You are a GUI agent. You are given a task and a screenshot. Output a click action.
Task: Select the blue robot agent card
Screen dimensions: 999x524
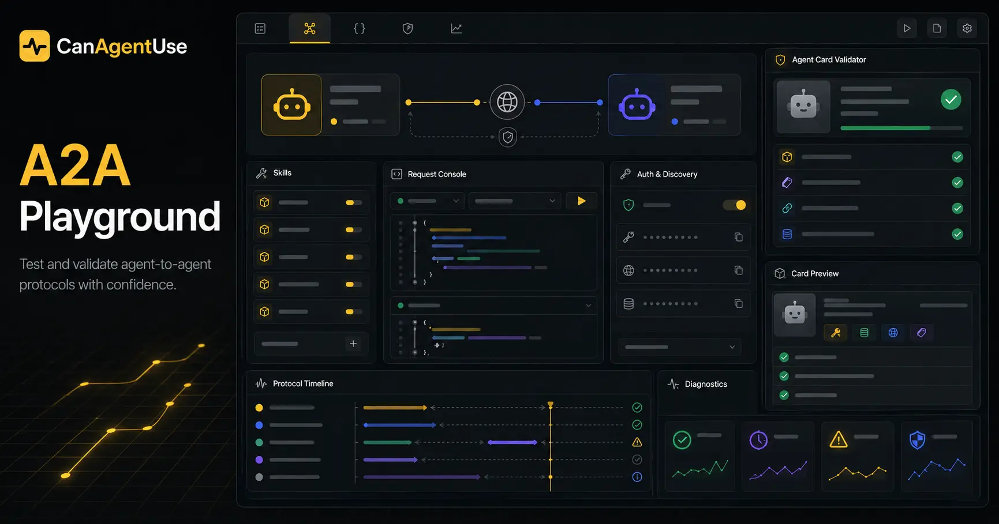pos(674,105)
